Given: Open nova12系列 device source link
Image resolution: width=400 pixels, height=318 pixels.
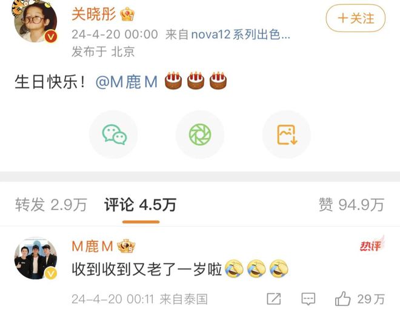Looking at the screenshot, I should pyautogui.click(x=241, y=35).
